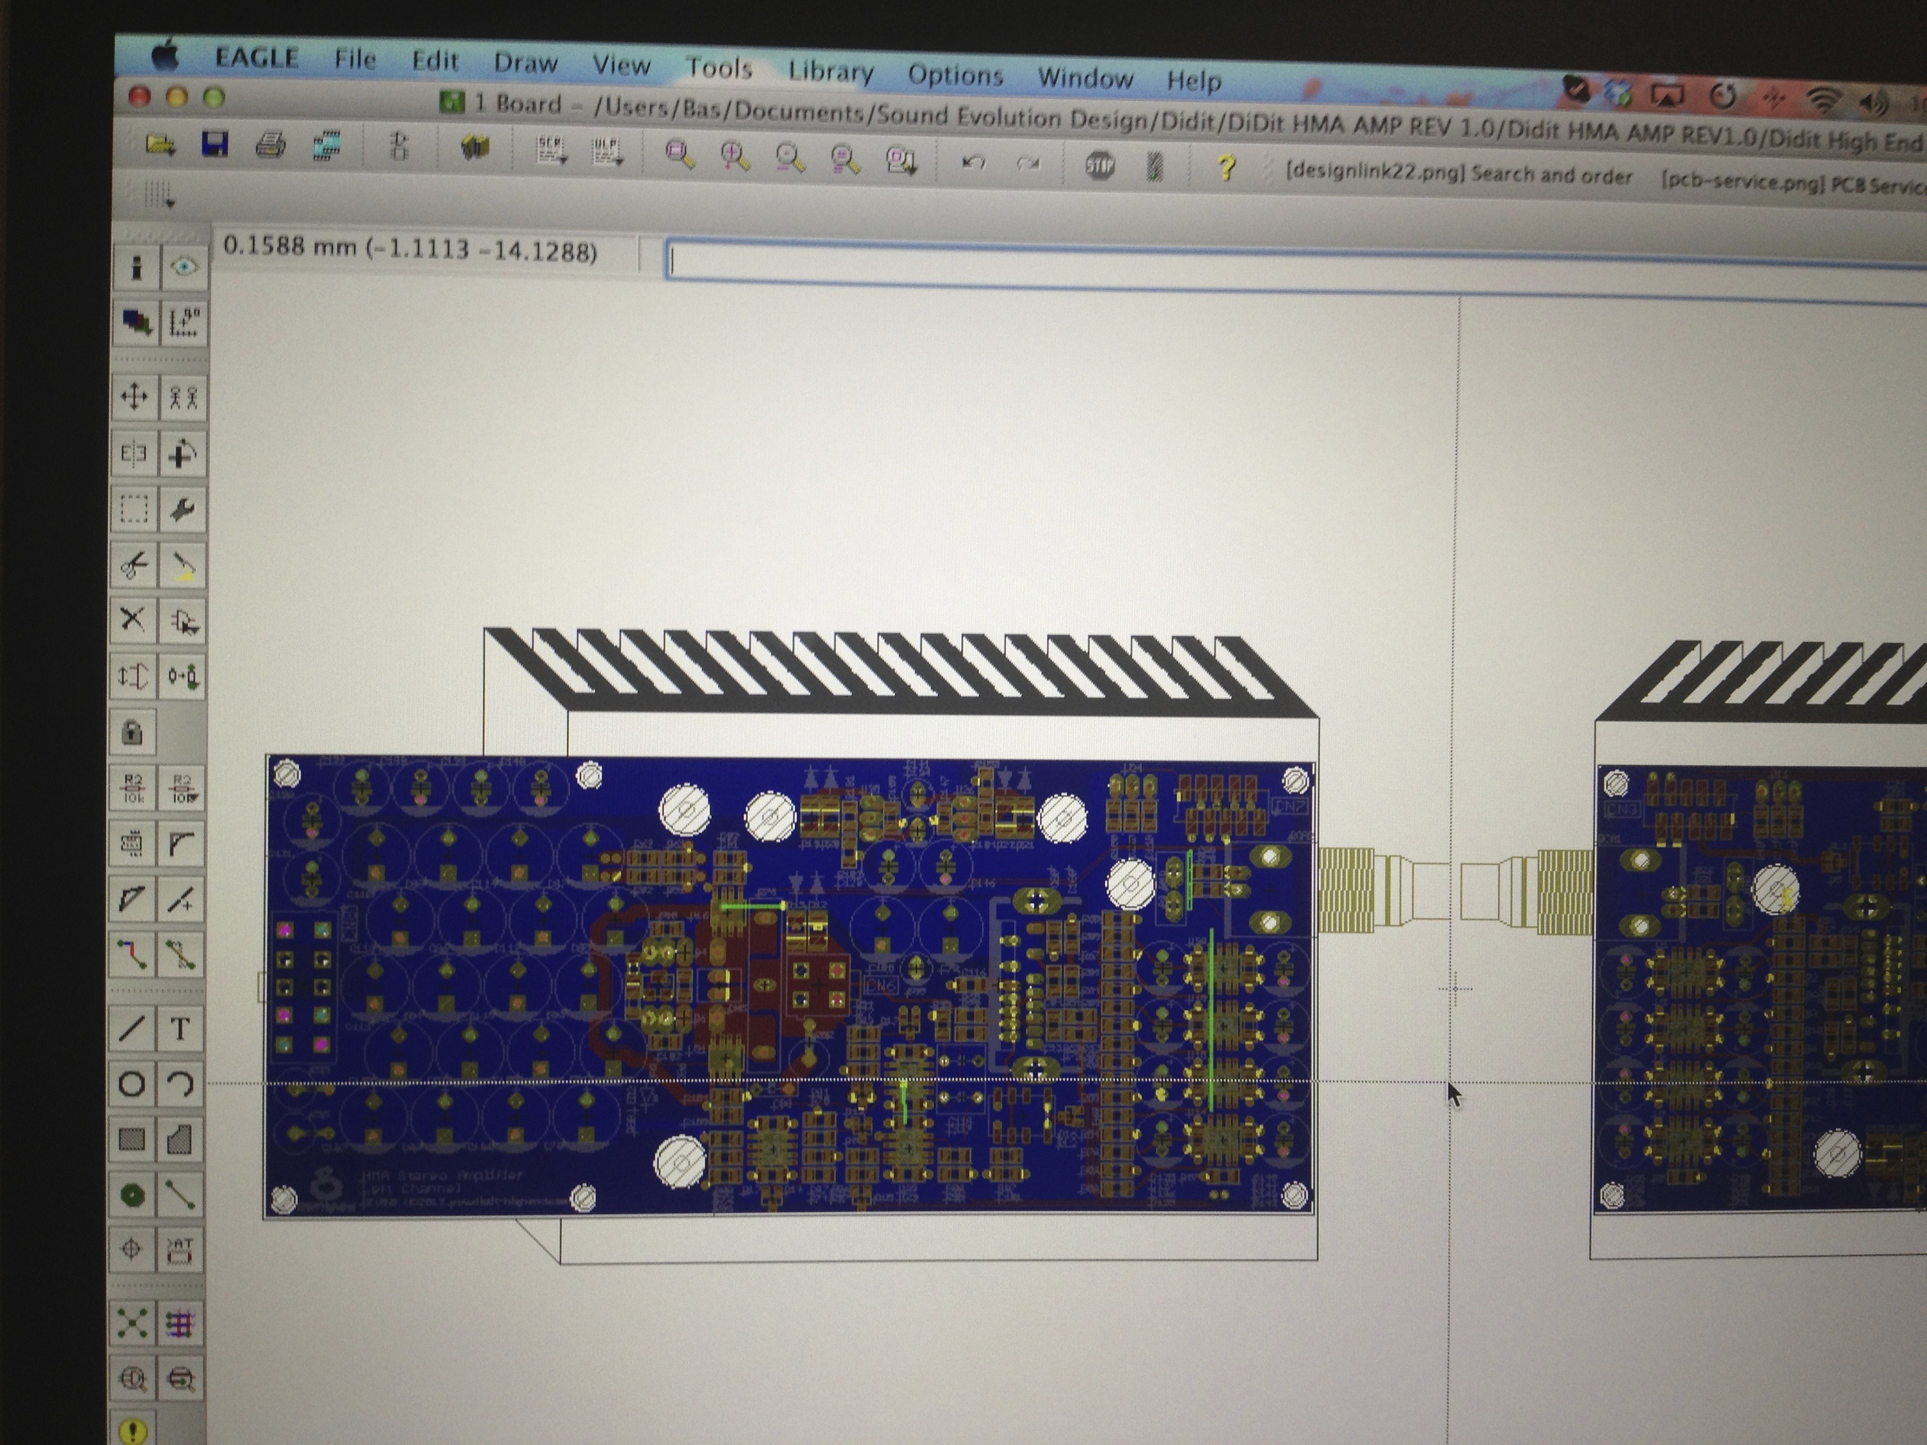Screen dimensions: 1927x1445
Task: Click the Autorouter icon
Action: pyautogui.click(x=180, y=1323)
